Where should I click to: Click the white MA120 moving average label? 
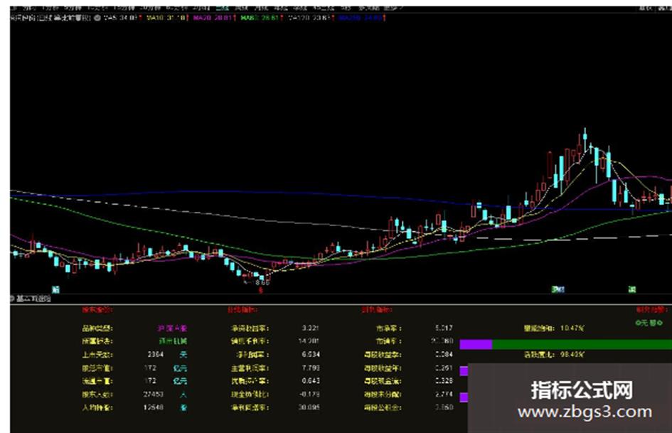click(x=309, y=18)
